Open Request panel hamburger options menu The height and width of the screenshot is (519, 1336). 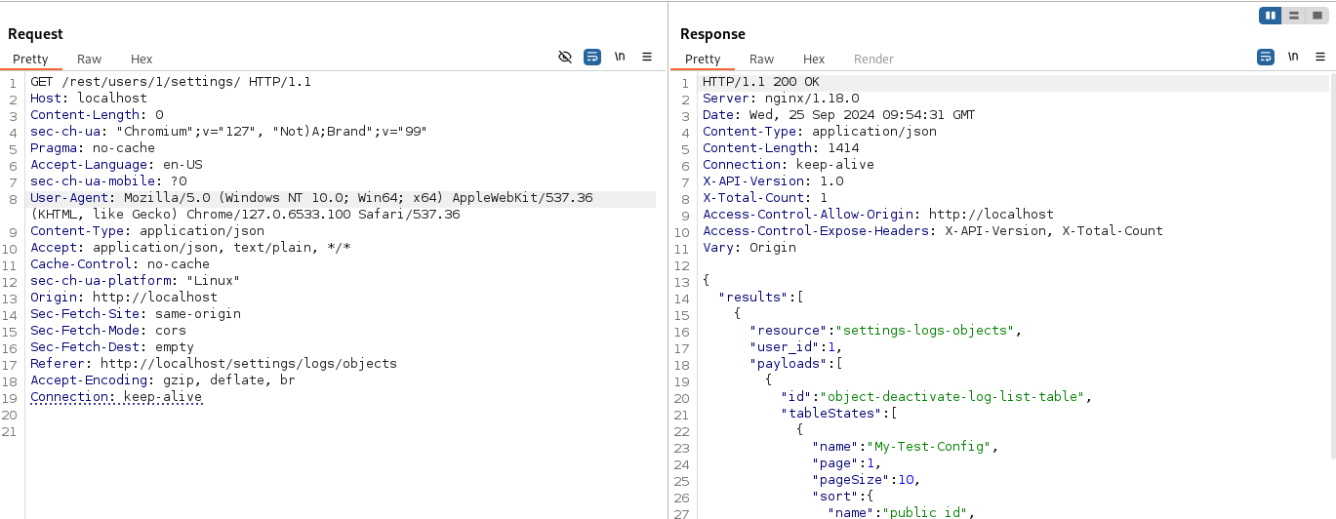[647, 58]
